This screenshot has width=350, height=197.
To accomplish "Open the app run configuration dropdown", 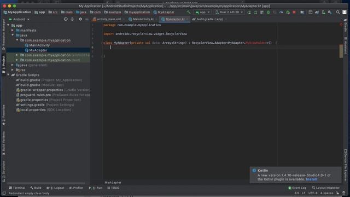I will (x=202, y=12).
